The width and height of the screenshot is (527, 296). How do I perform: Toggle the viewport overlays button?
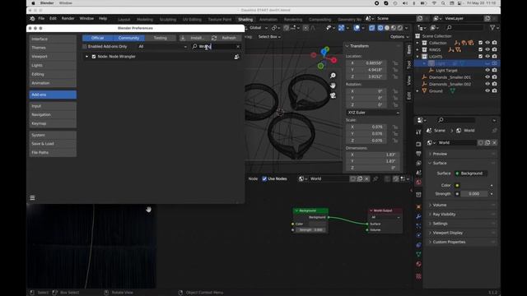pyautogui.click(x=357, y=28)
